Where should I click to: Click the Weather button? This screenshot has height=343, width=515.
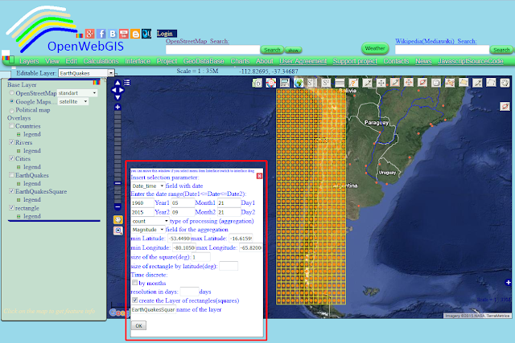375,48
